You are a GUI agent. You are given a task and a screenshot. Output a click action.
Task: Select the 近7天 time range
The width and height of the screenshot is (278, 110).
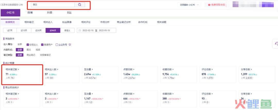coord(10,30)
